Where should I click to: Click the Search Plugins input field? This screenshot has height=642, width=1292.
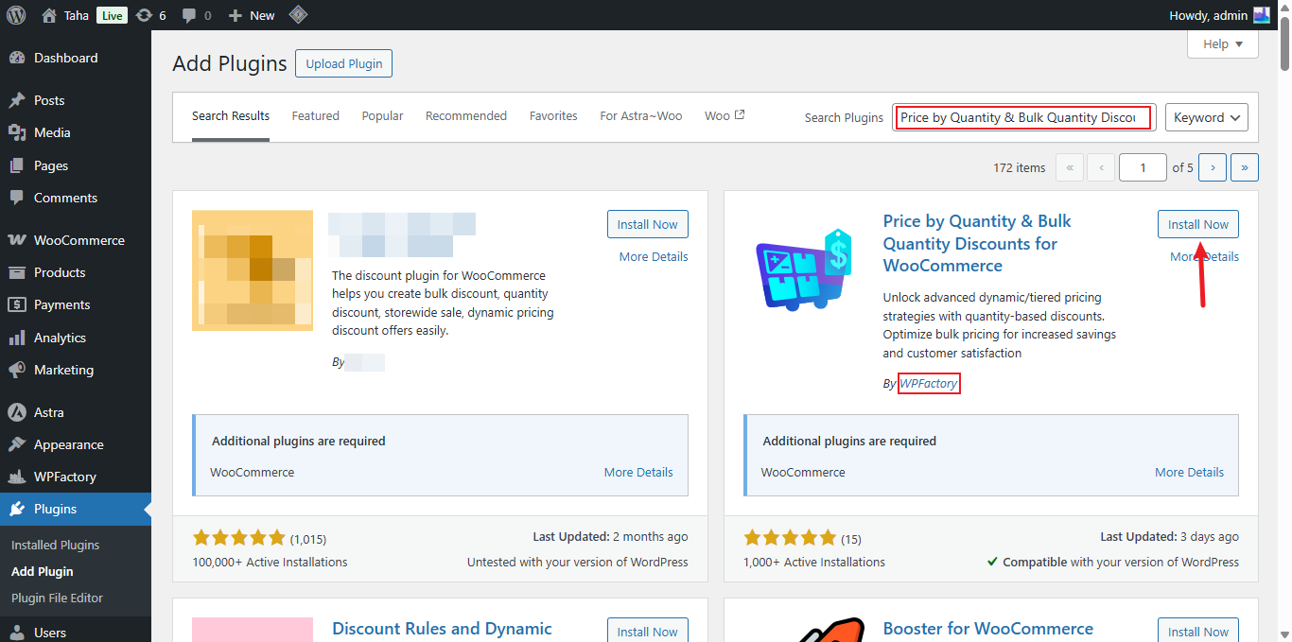[1023, 117]
